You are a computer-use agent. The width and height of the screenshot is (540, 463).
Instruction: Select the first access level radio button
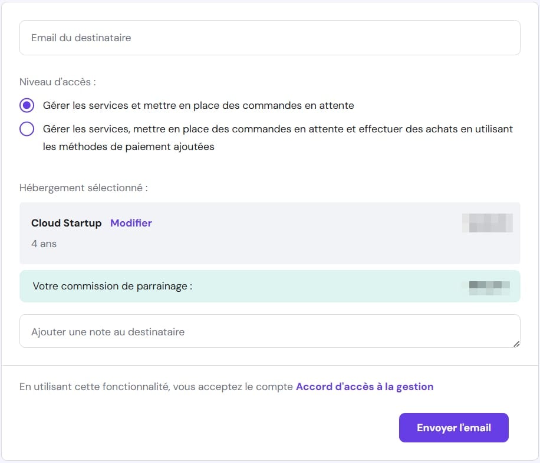[x=27, y=106]
